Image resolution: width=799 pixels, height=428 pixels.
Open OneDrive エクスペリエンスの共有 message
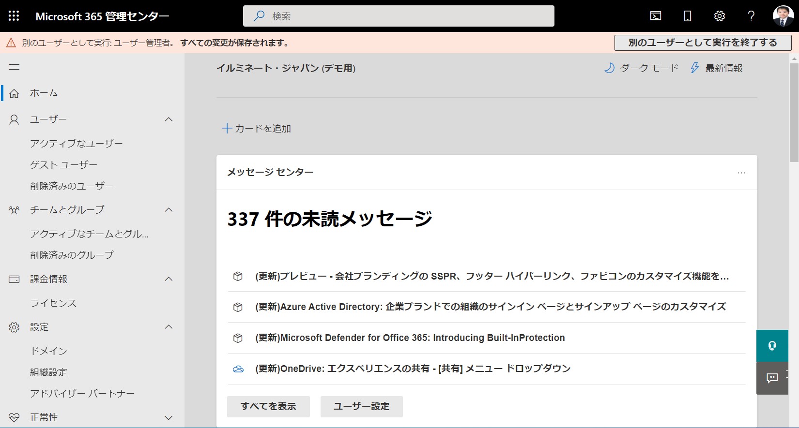coord(413,369)
